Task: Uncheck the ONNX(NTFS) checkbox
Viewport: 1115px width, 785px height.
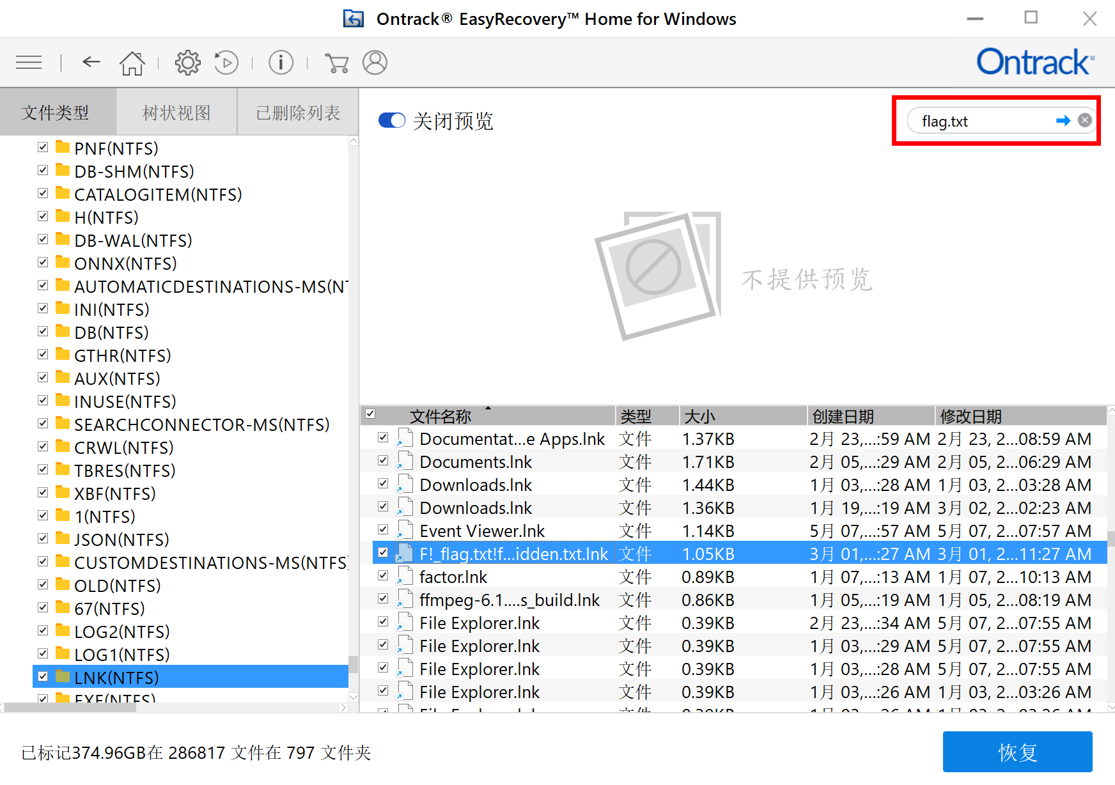Action: (43, 263)
